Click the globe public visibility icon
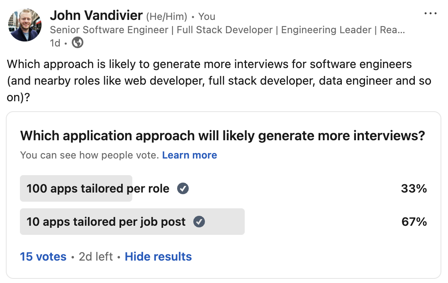The height and width of the screenshot is (283, 448). 78,42
